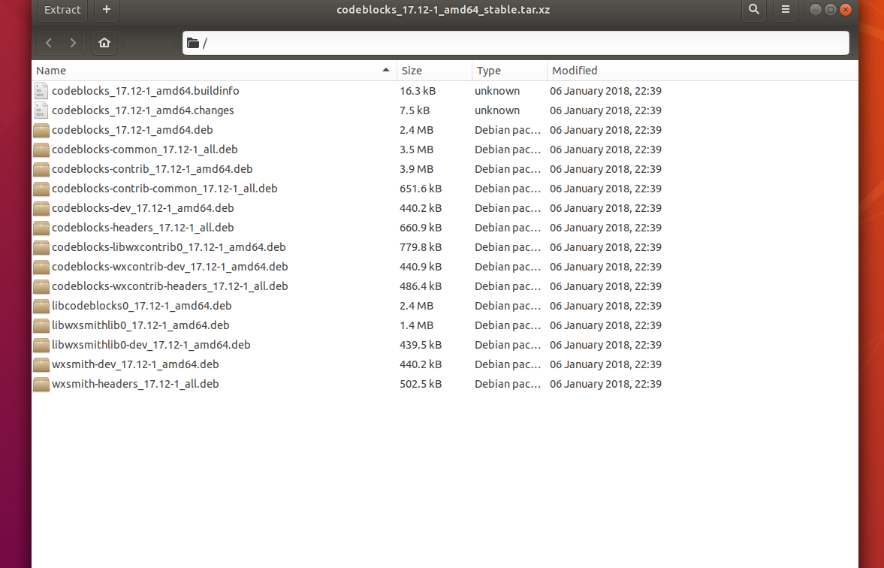The width and height of the screenshot is (884, 568).
Task: Select file name codeblocks-wxcontrib-dev_17.12-1_amd64.deb
Action: point(170,267)
